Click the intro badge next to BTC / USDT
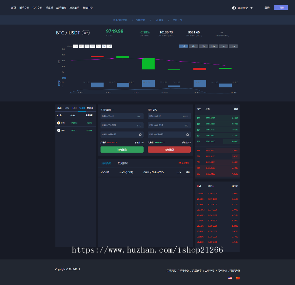Screen dimensions: 295x285 (86, 33)
